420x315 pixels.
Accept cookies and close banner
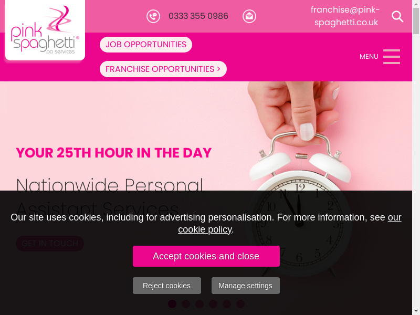click(x=206, y=256)
